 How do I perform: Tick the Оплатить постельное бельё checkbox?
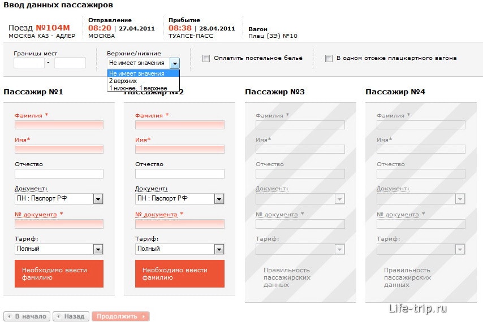[x=206, y=58]
